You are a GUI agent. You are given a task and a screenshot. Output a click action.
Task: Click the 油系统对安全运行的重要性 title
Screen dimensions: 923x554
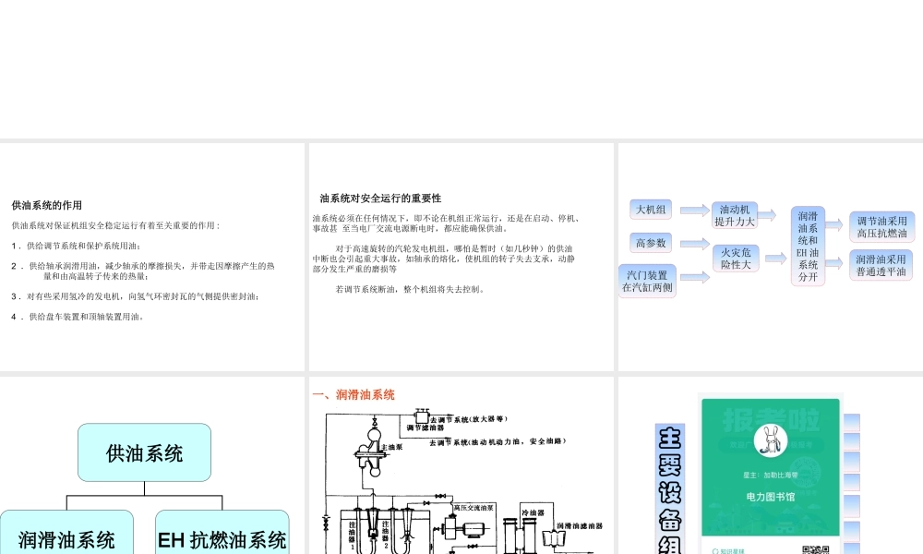pos(378,198)
